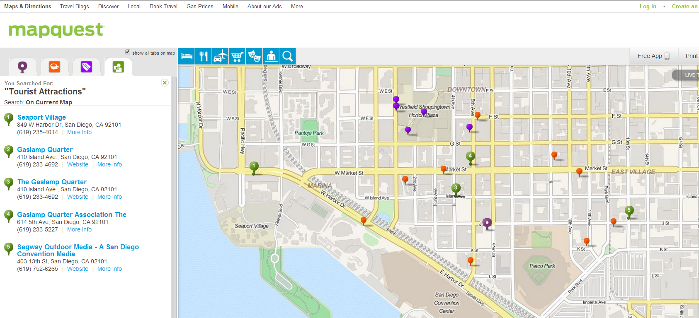
Task: Select the theater masks entertainment icon
Action: (254, 56)
